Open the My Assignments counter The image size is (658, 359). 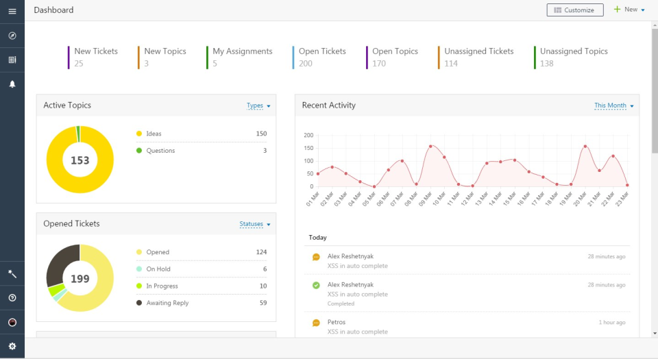tap(242, 57)
